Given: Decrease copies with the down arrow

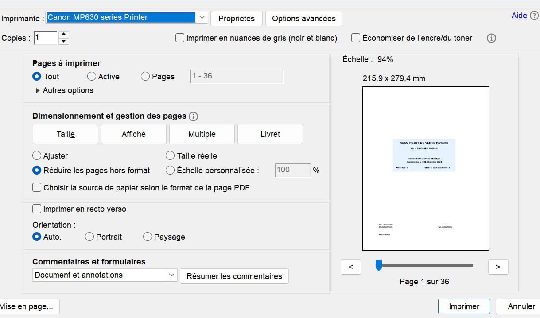Looking at the screenshot, I should click(64, 41).
